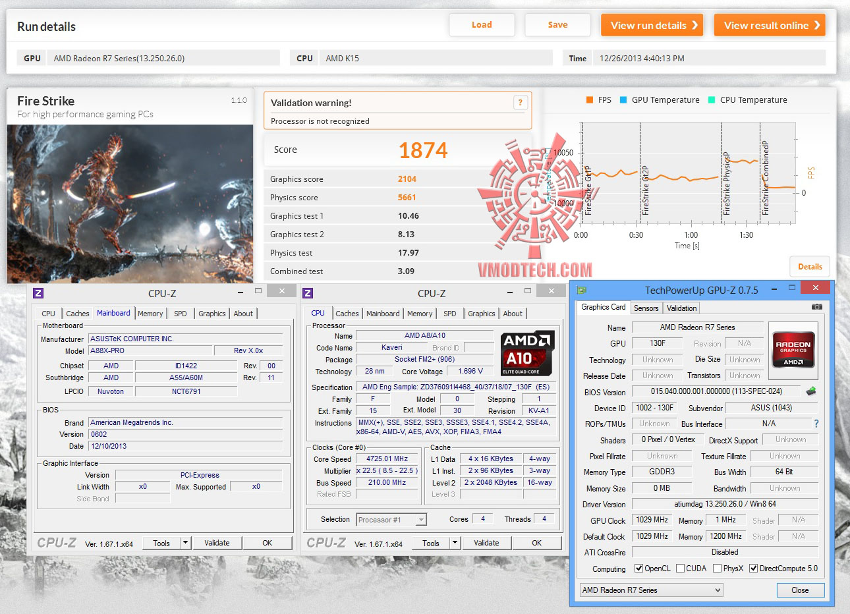Click the Z icon of the CPU-Z Mainboard window
This screenshot has width=850, height=614.
[x=38, y=293]
